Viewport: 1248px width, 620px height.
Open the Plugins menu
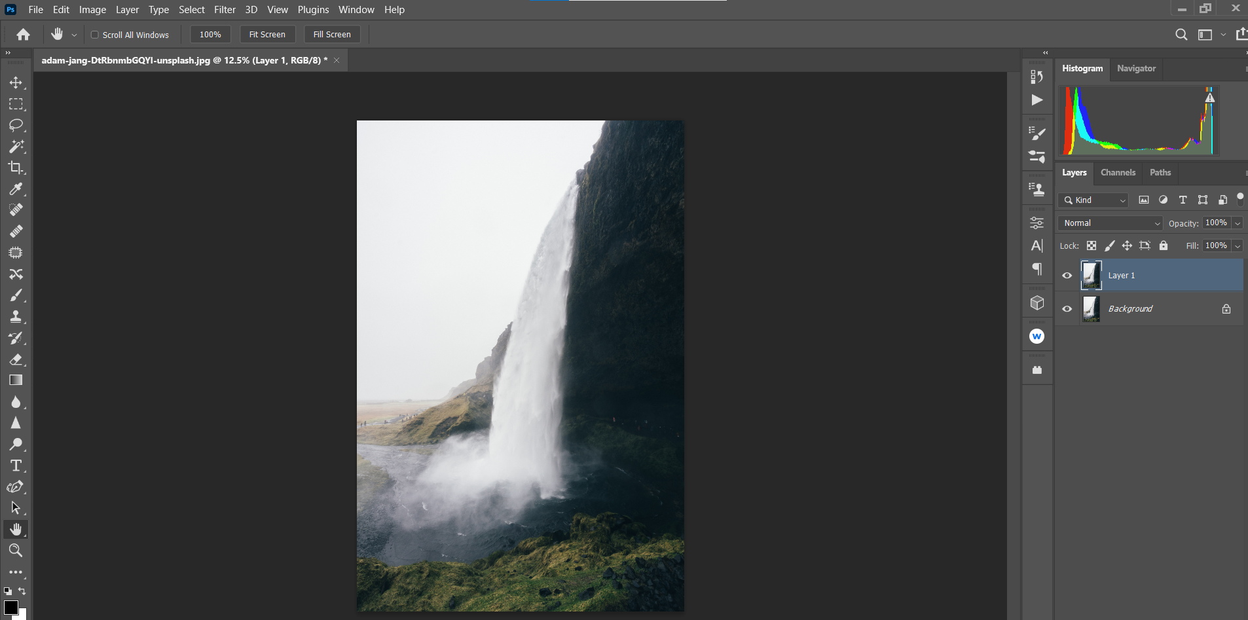pos(313,10)
